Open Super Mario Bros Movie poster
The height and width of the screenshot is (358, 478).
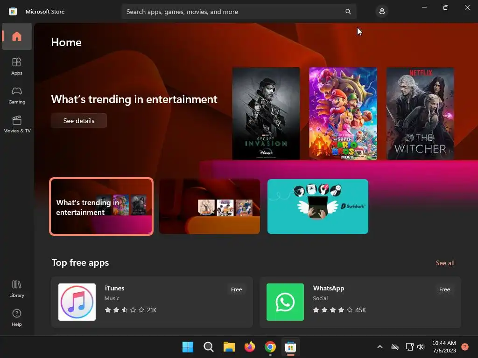343,114
